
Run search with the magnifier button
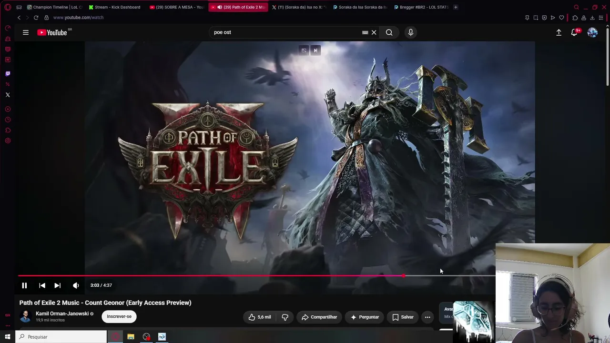point(389,32)
